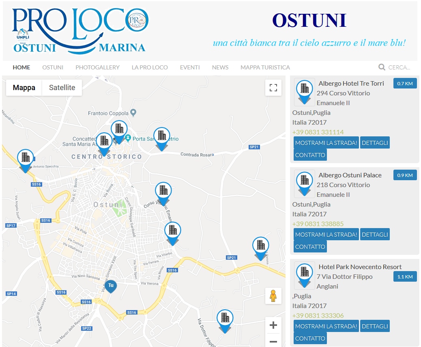Show directions to Hotel Park Novecento Resort
This screenshot has width=421, height=347.
[326, 326]
